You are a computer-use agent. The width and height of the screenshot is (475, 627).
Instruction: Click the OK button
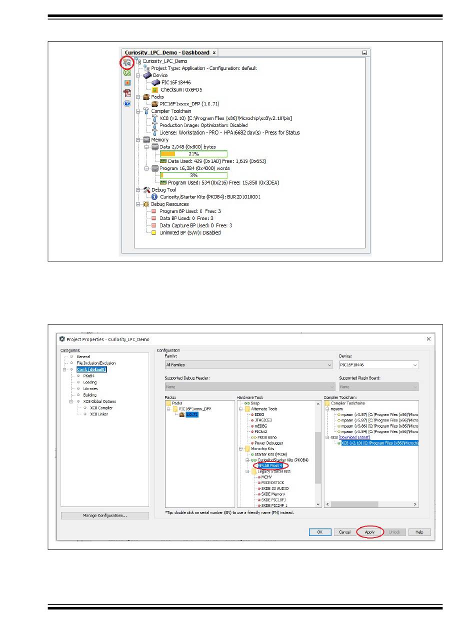(x=320, y=532)
